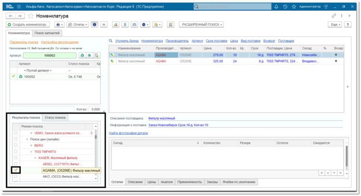The image size is (361, 196).
Task: Collapse the KAGER, Масляный фильтр tree node
Action: point(35,158)
